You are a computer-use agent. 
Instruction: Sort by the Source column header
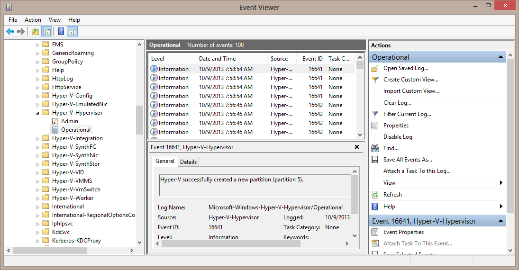click(282, 59)
